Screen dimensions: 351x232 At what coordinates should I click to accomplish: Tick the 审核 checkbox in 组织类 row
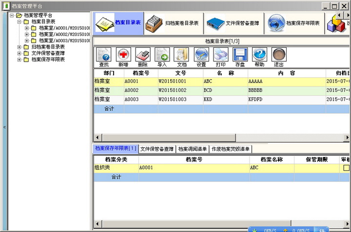click(346, 168)
